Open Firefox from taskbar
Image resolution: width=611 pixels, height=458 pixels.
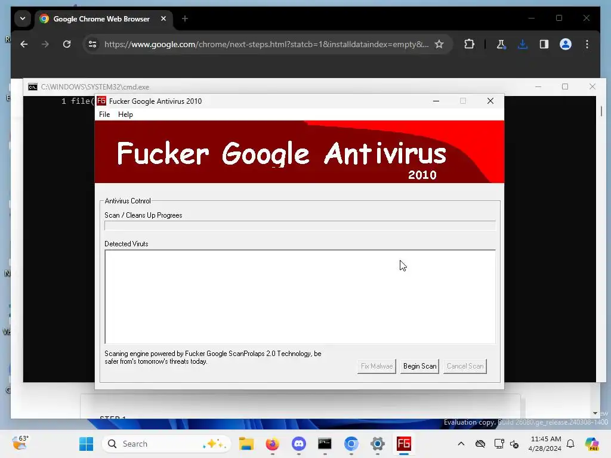pyautogui.click(x=272, y=444)
